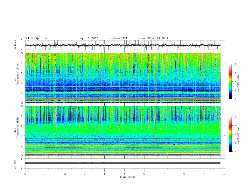
Task: Click the 'Time (min)' axis label
Action: point(127,177)
